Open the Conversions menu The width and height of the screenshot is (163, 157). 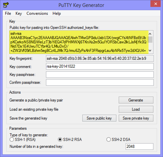(x=37, y=13)
